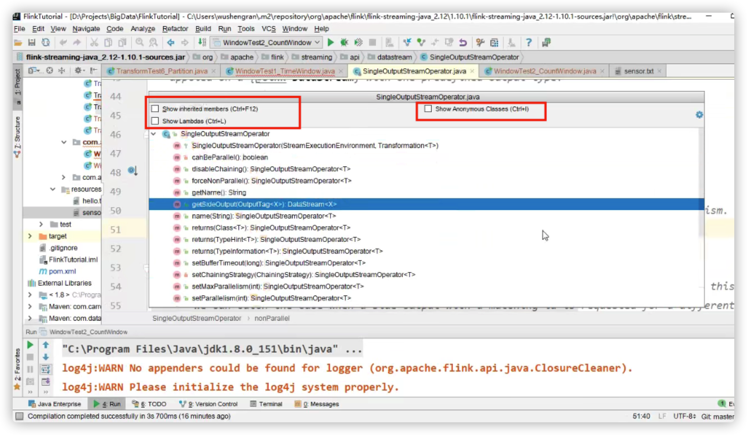Screen dimensions: 747x435
Task: Click the Build project icon beside run config
Action: tap(202, 43)
